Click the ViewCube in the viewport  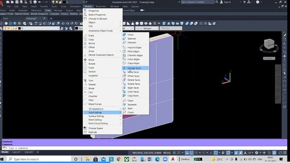coord(269,44)
